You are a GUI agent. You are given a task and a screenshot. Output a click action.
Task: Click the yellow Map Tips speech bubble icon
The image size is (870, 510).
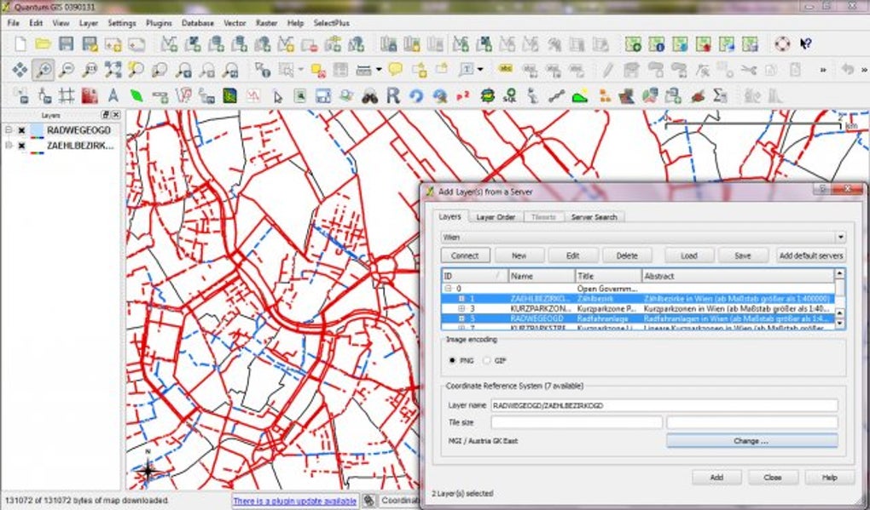395,70
